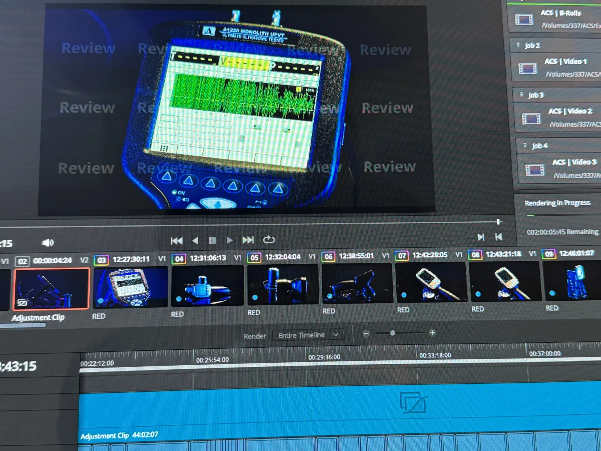
Task: Select clip 06 thumbnail at 12:38:55:01
Action: 357,283
